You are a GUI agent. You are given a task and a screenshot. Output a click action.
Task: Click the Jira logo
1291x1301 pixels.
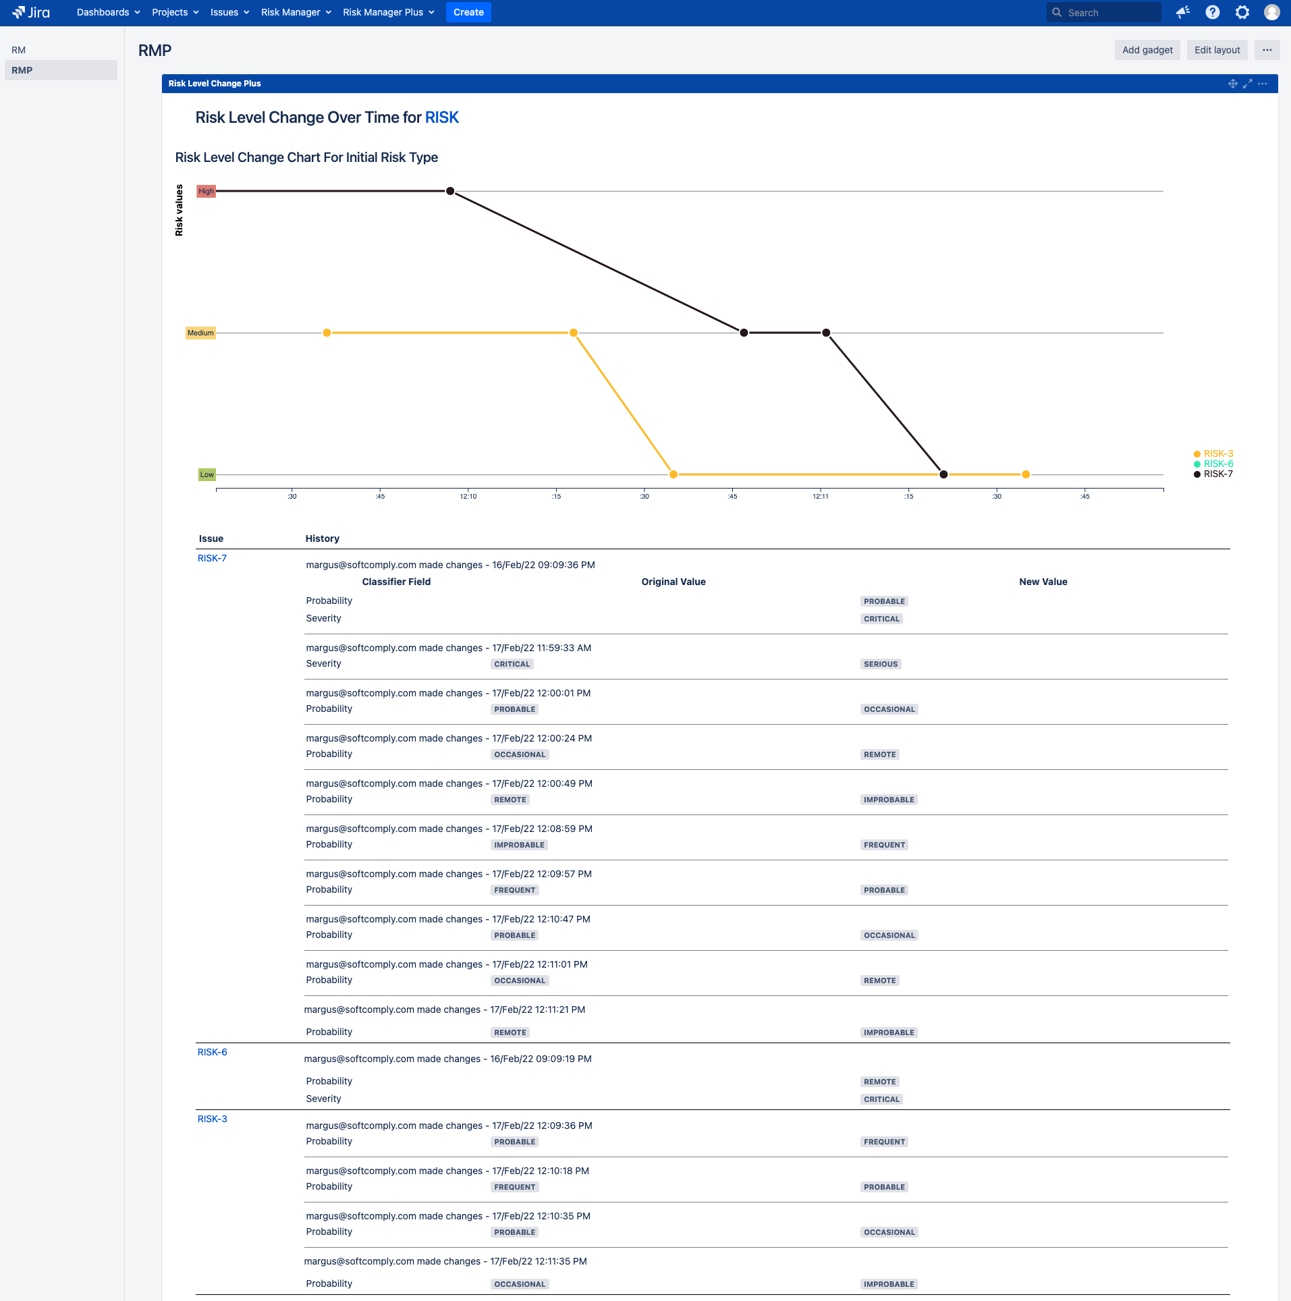tap(31, 11)
